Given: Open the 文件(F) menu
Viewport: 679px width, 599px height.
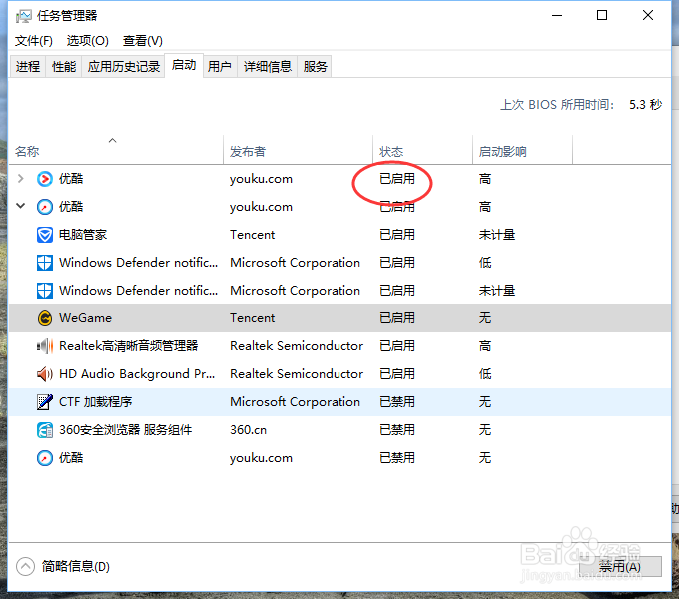Looking at the screenshot, I should [x=34, y=41].
